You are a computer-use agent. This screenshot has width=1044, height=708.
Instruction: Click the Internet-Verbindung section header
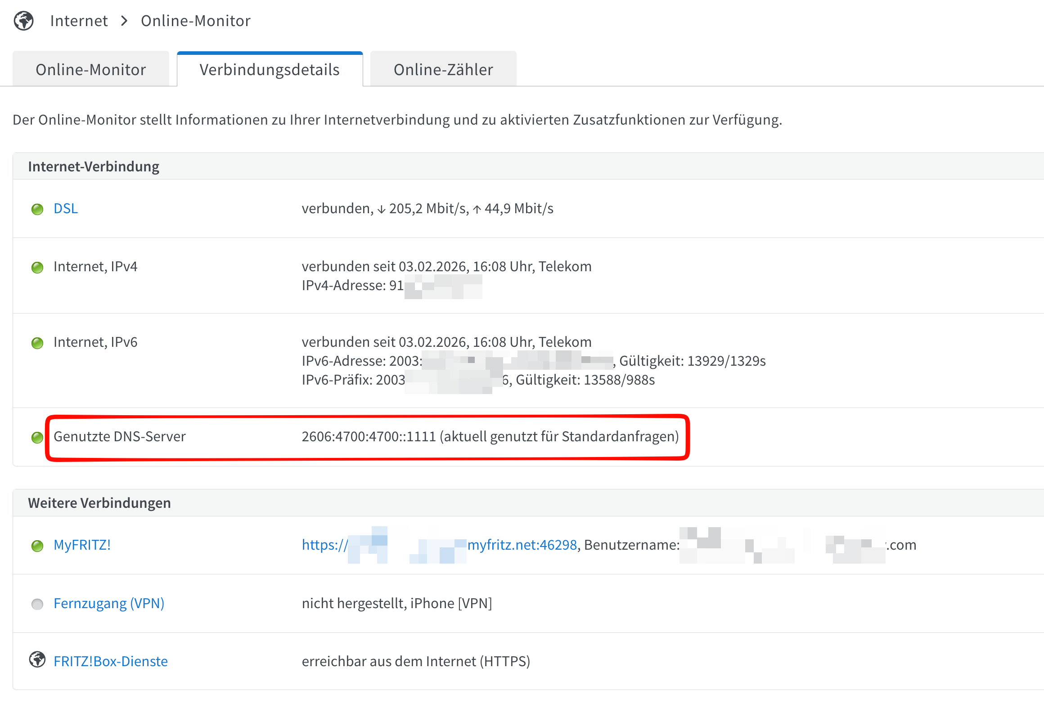pyautogui.click(x=94, y=166)
